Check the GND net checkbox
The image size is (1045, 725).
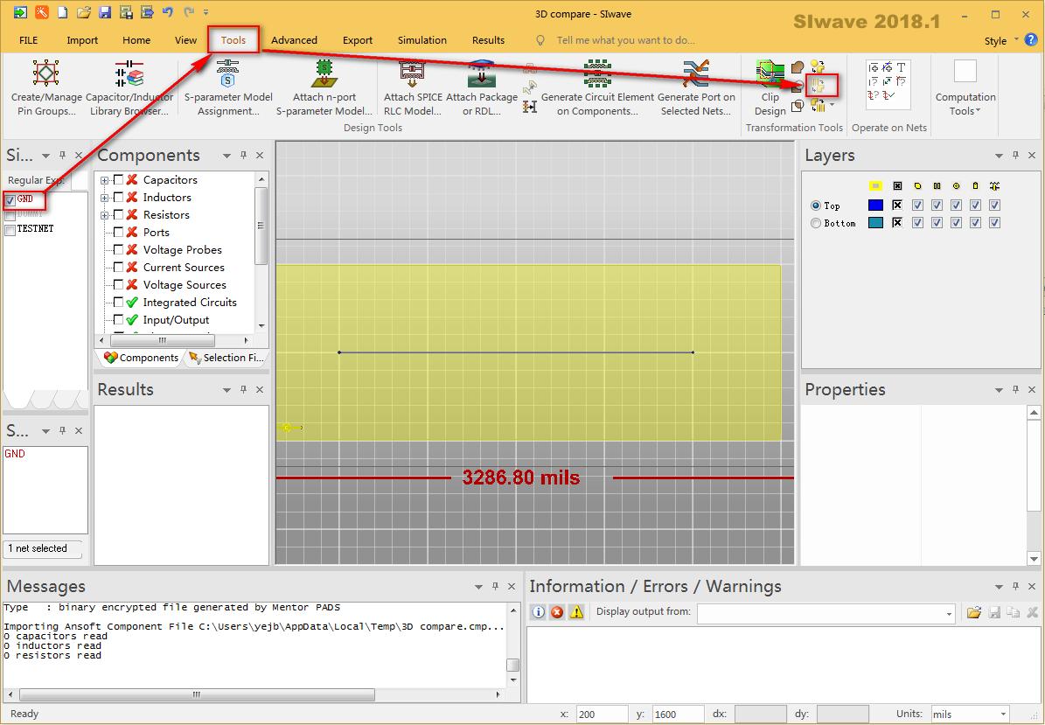10,199
